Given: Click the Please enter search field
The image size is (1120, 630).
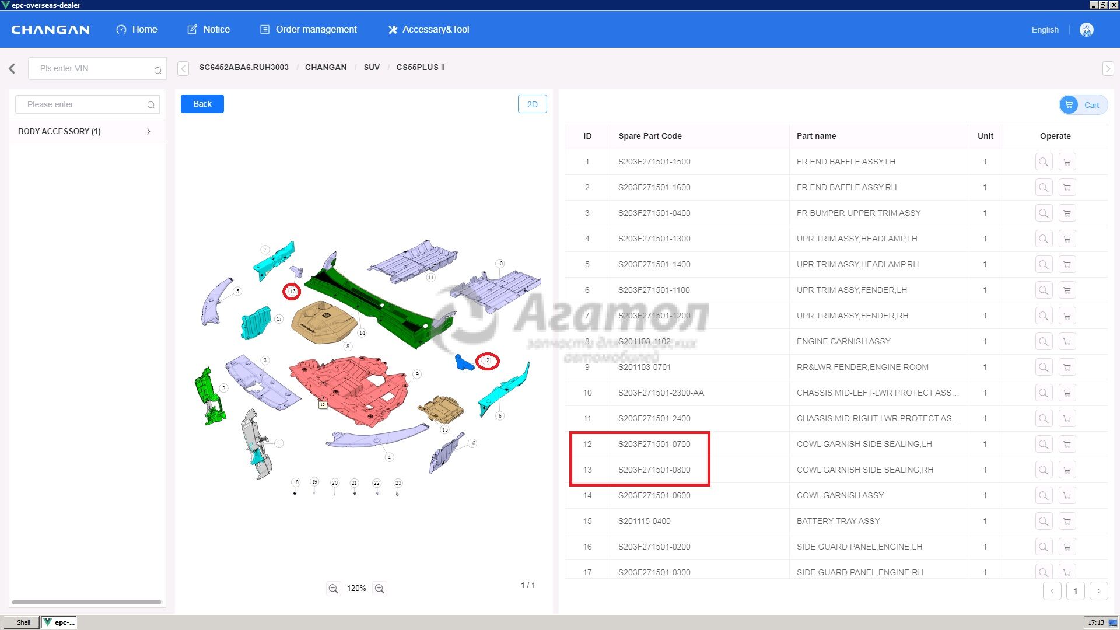Looking at the screenshot, I should point(82,104).
